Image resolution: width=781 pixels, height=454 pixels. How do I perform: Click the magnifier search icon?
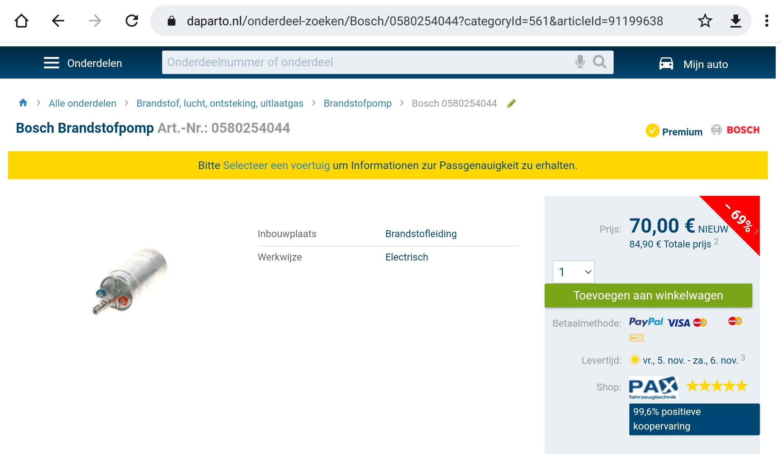[x=599, y=62]
